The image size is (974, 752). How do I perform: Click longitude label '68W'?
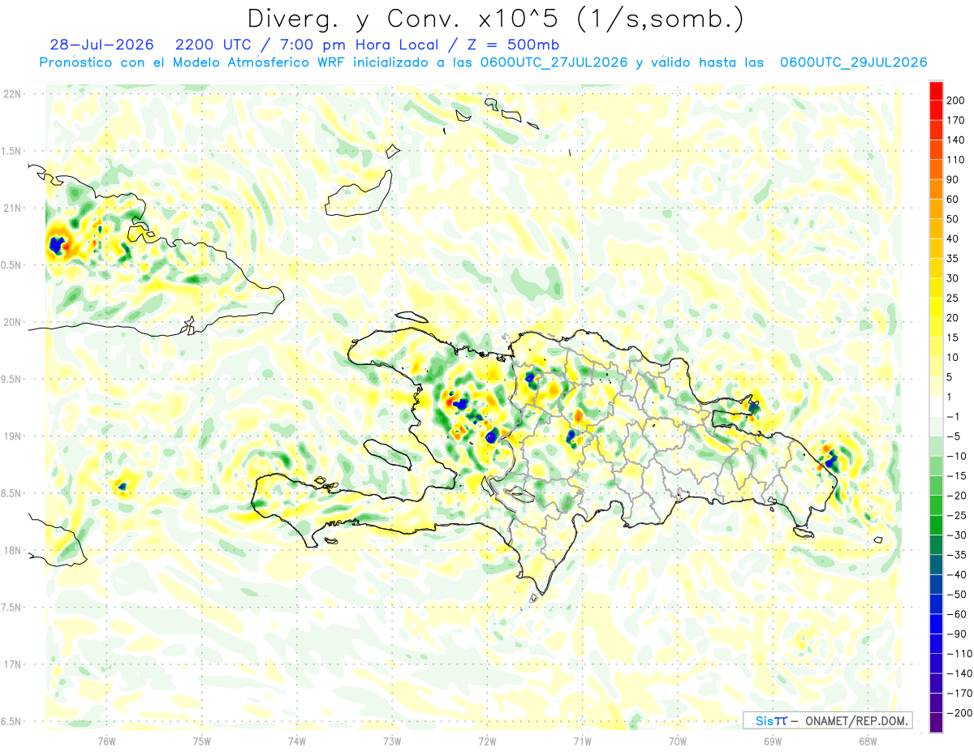[868, 741]
